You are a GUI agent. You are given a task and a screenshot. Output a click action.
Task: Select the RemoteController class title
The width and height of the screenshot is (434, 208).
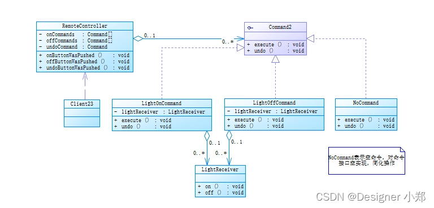(85, 26)
